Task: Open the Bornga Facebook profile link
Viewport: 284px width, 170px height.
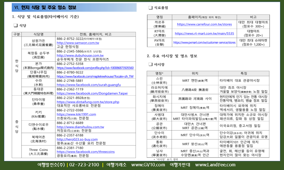Action: 95,68
